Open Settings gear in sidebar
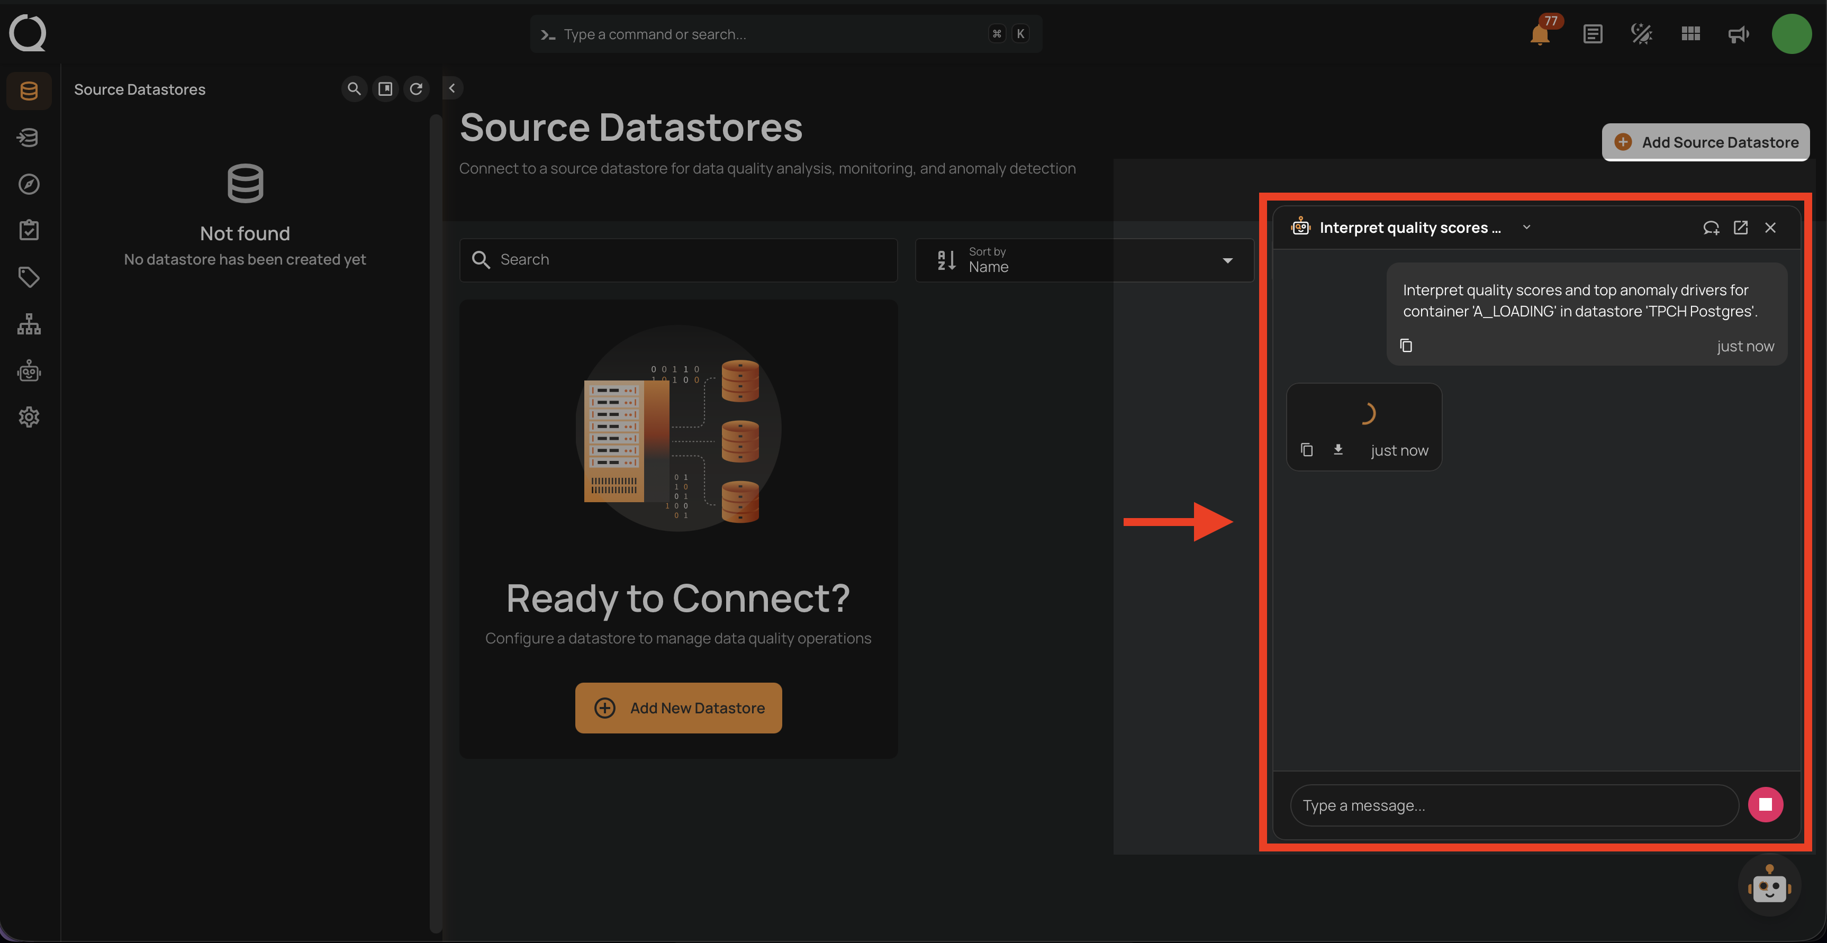Screen dimensions: 1827x943 [29, 417]
